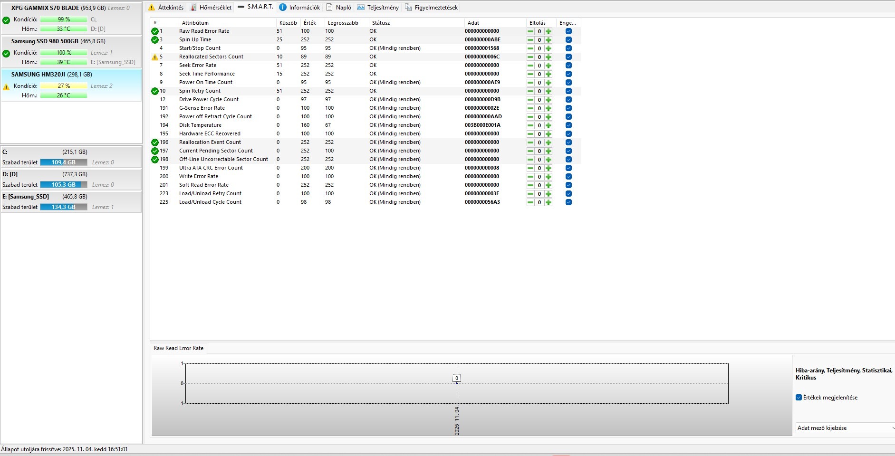895x456 pixels.
Task: Uncheck the Power On Time Count checkbox
Action: point(568,83)
